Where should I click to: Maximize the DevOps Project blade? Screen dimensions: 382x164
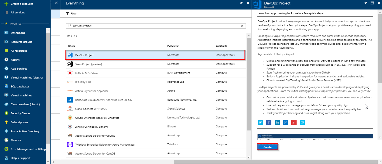[x=372, y=3]
